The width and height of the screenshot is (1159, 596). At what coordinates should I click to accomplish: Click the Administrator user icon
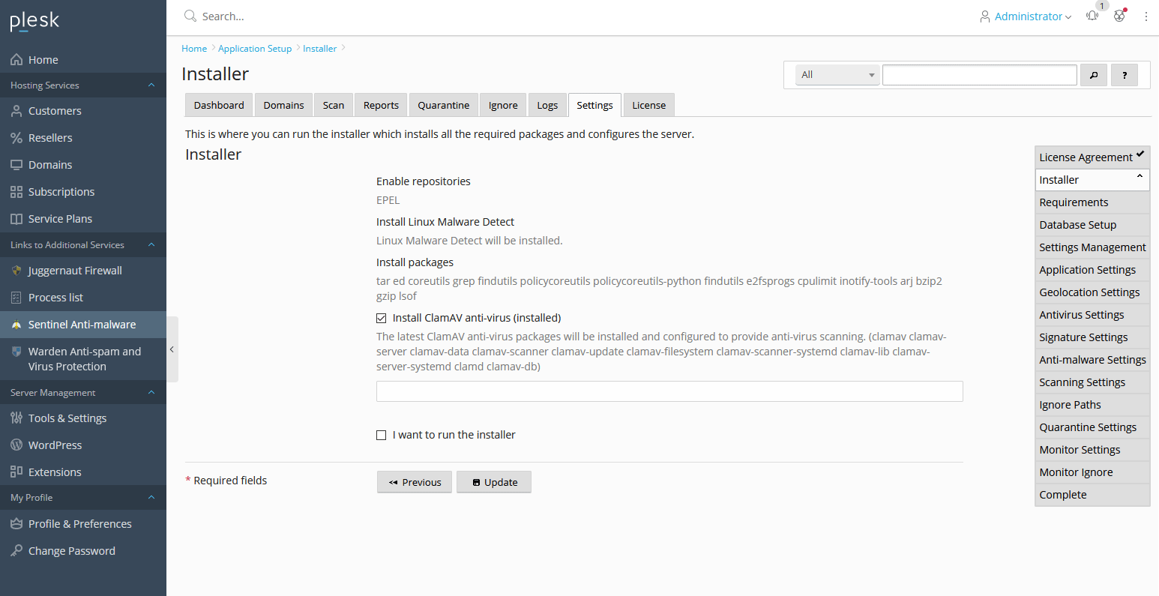pos(985,16)
